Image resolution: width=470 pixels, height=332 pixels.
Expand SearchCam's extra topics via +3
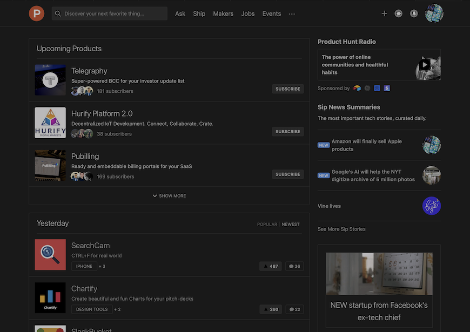(102, 266)
